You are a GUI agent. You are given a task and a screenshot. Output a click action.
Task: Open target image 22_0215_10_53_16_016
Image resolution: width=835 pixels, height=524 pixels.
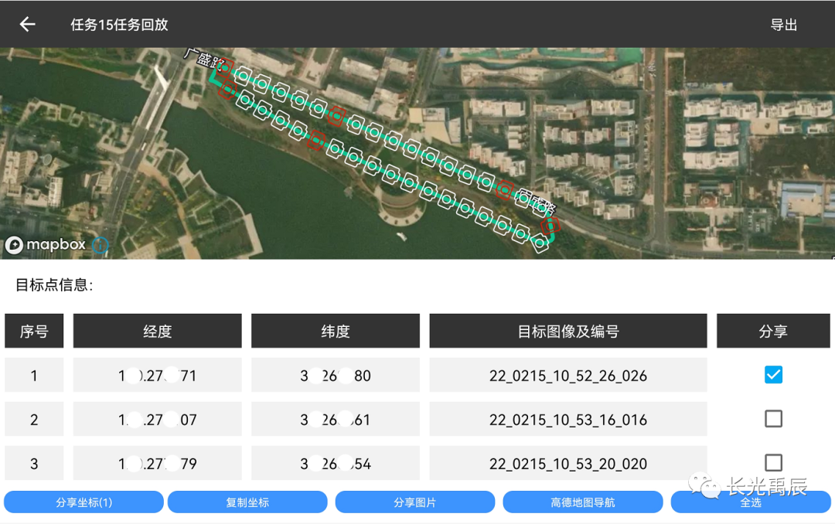click(x=568, y=420)
